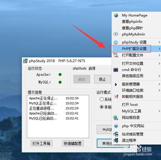The height and width of the screenshot is (160, 161).
Task: Click the 停止 button
Action: click(x=102, y=79)
